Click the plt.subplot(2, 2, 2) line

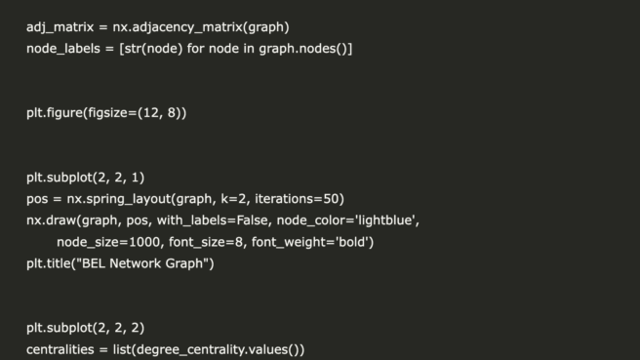(85, 328)
